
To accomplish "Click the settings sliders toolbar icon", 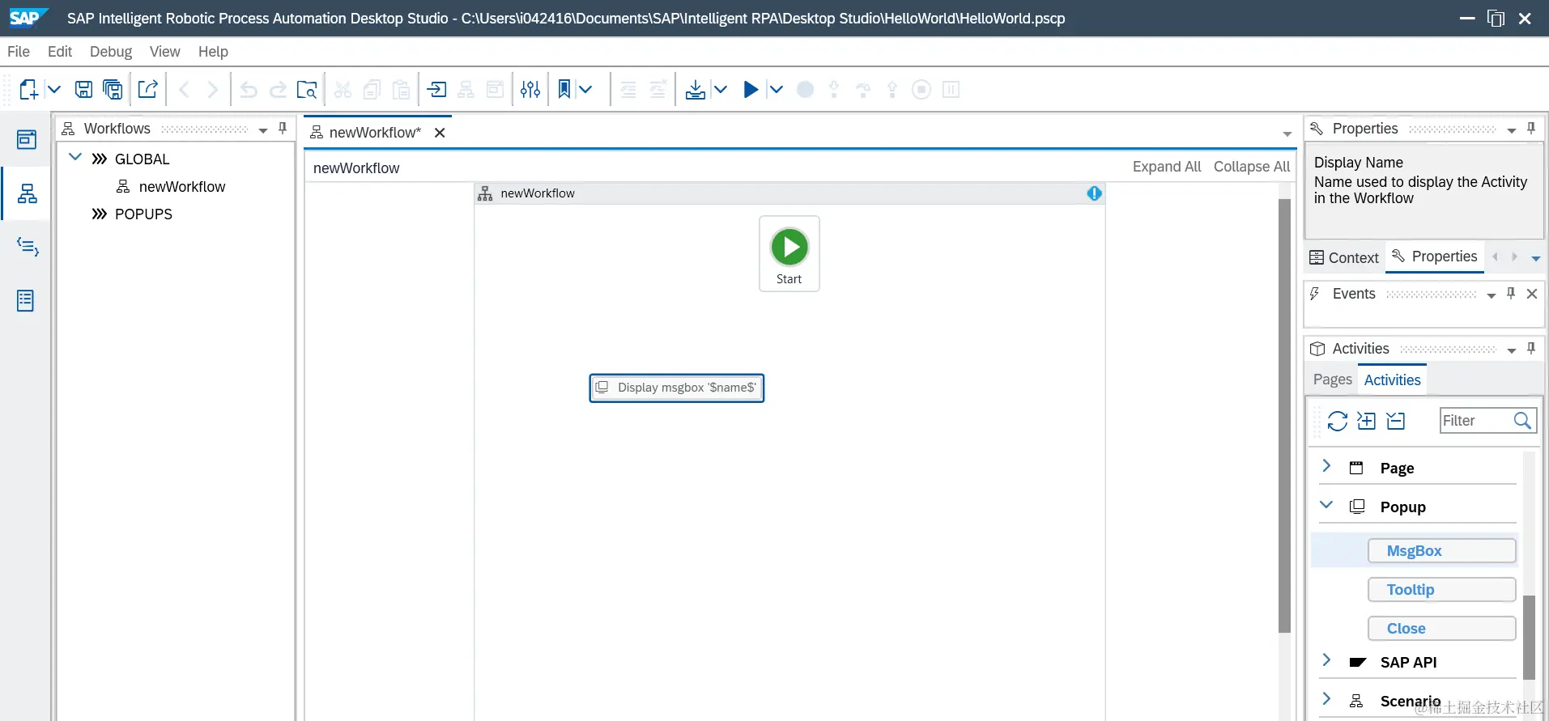I will (530, 90).
